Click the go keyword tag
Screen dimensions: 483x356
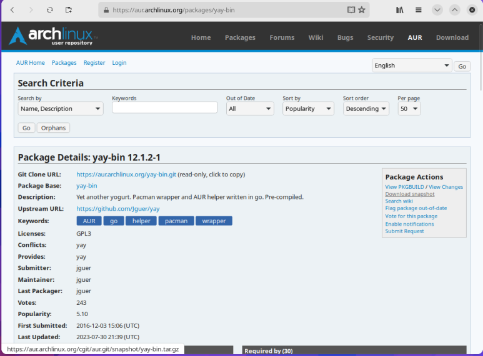click(x=114, y=221)
